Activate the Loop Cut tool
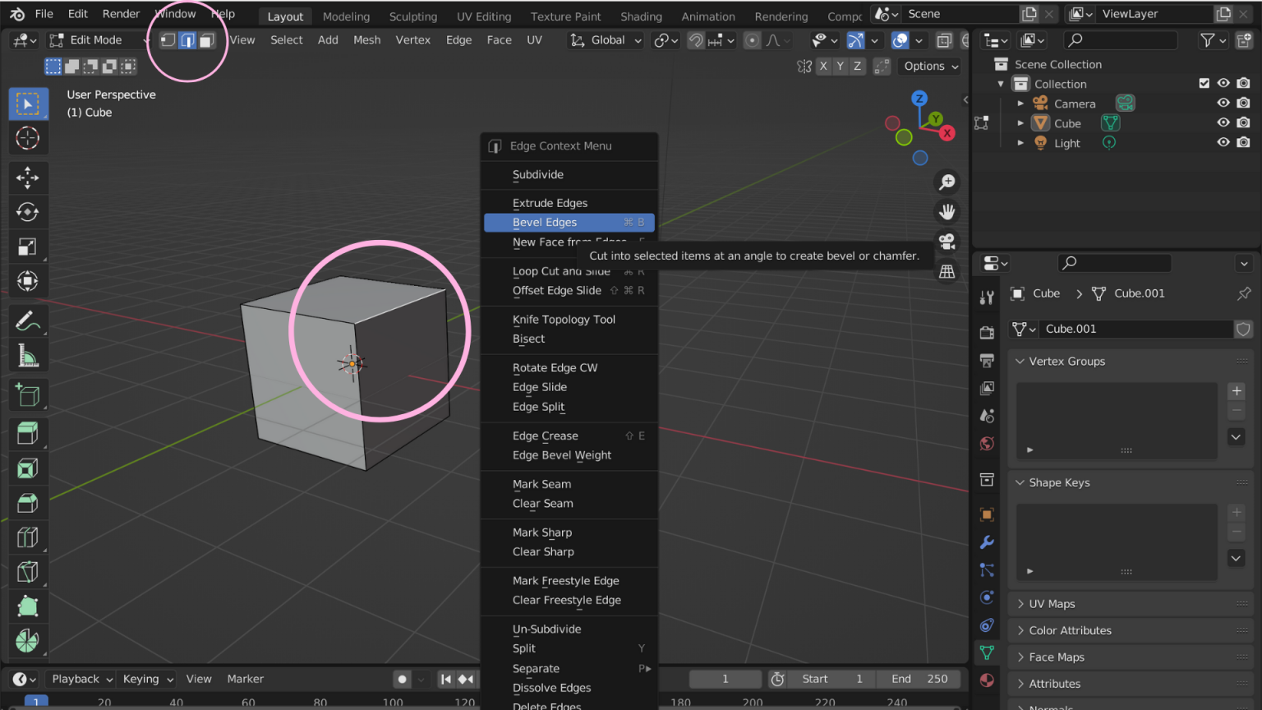The image size is (1262, 710). tap(28, 537)
